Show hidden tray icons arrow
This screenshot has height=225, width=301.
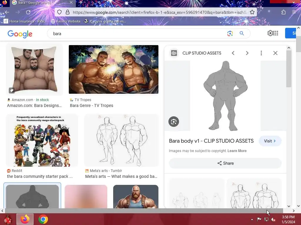point(252,219)
